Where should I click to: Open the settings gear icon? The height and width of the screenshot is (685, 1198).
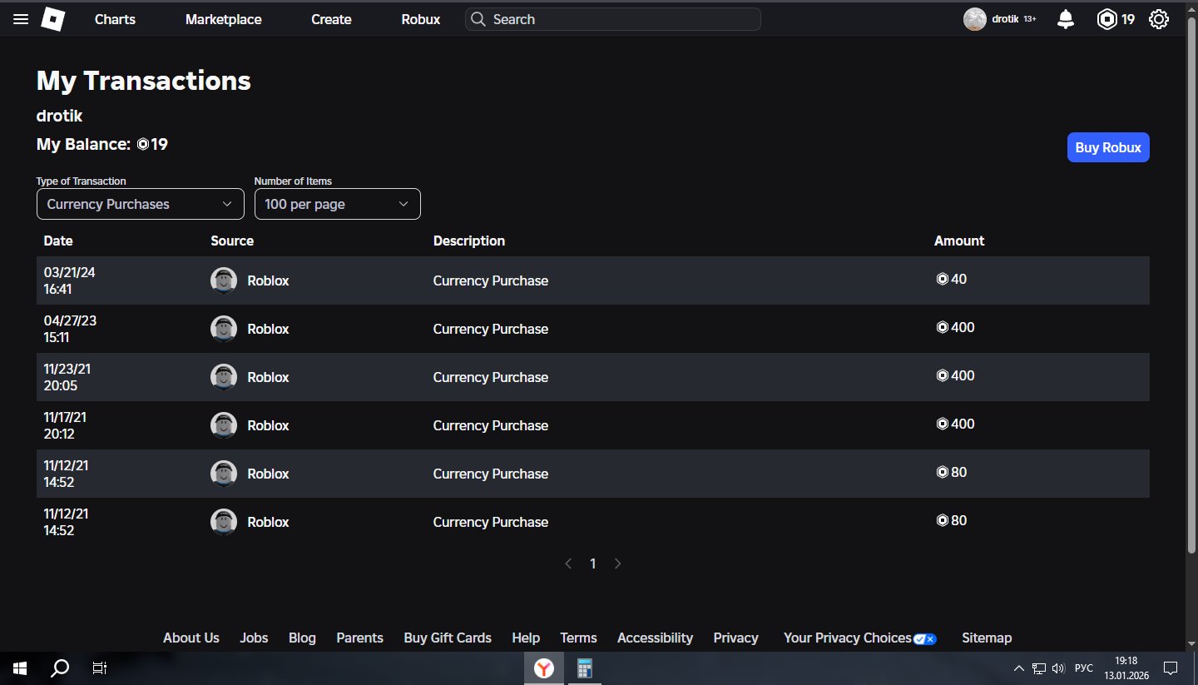coord(1159,19)
